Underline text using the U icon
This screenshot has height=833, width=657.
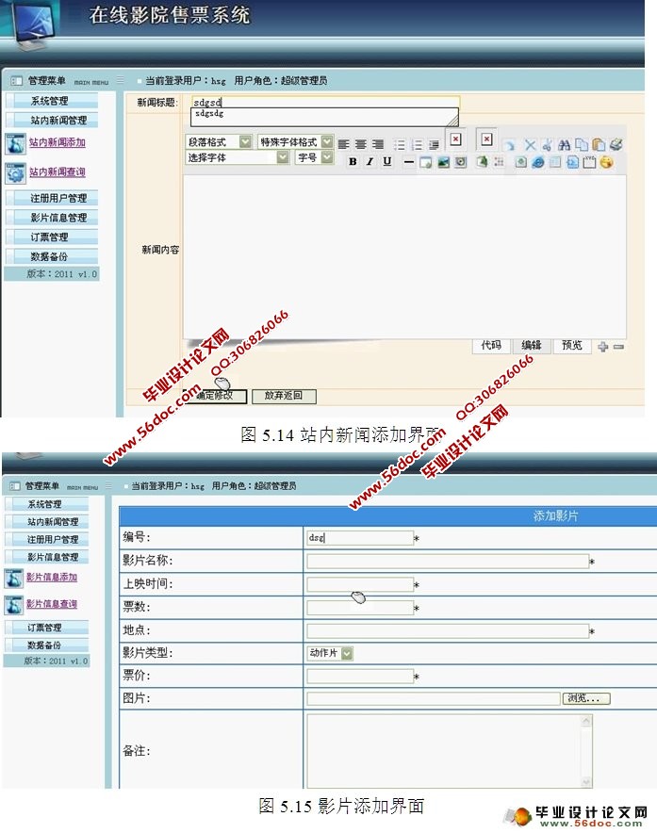click(x=386, y=162)
